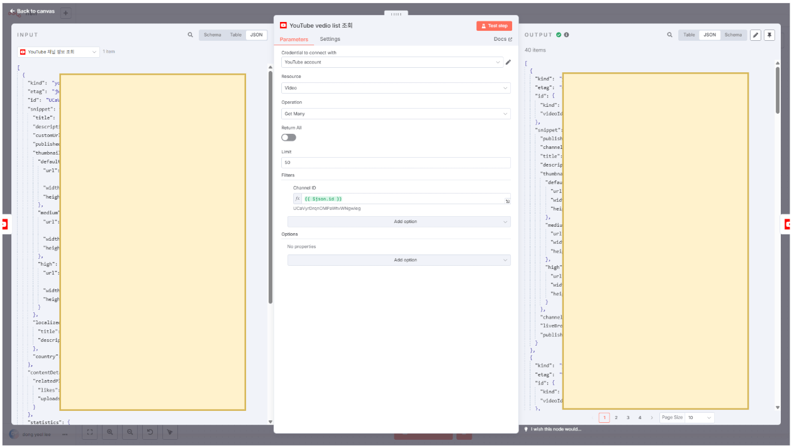Edit the YouTube credential with pencil icon
Image resolution: width=794 pixels, height=448 pixels.
click(x=508, y=62)
